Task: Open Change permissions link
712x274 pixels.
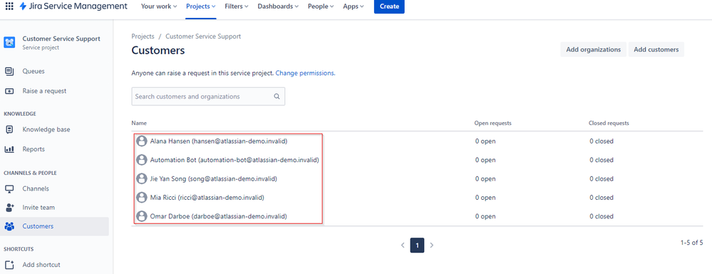Action: pos(305,73)
